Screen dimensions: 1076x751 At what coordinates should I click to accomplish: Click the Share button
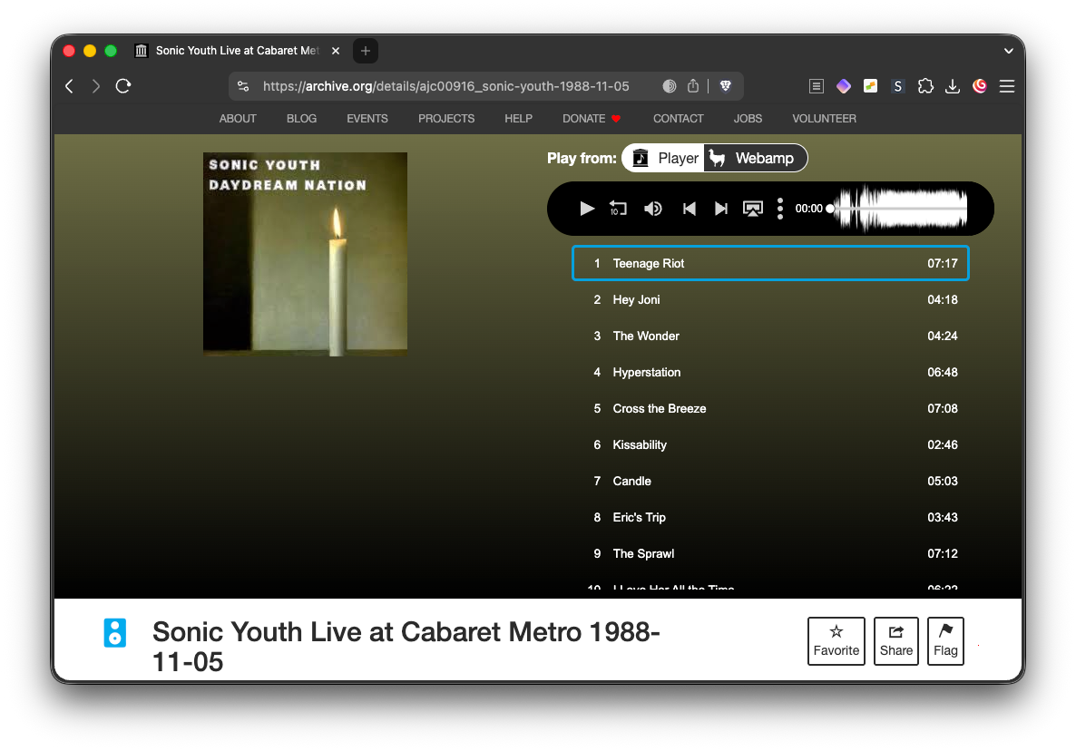pos(895,641)
